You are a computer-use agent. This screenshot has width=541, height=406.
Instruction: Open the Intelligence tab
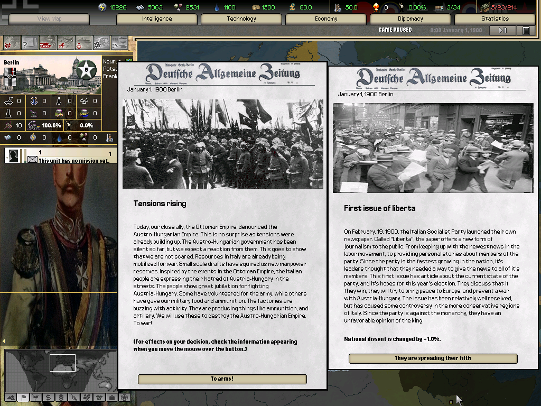point(156,19)
